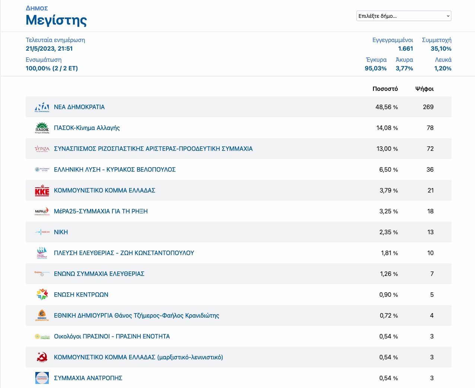Click the blank votes value '1,20%'

click(443, 68)
